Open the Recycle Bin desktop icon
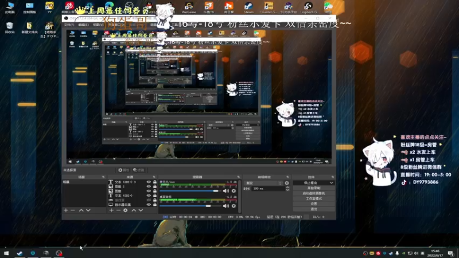This screenshot has height=258, width=459. pos(10,28)
